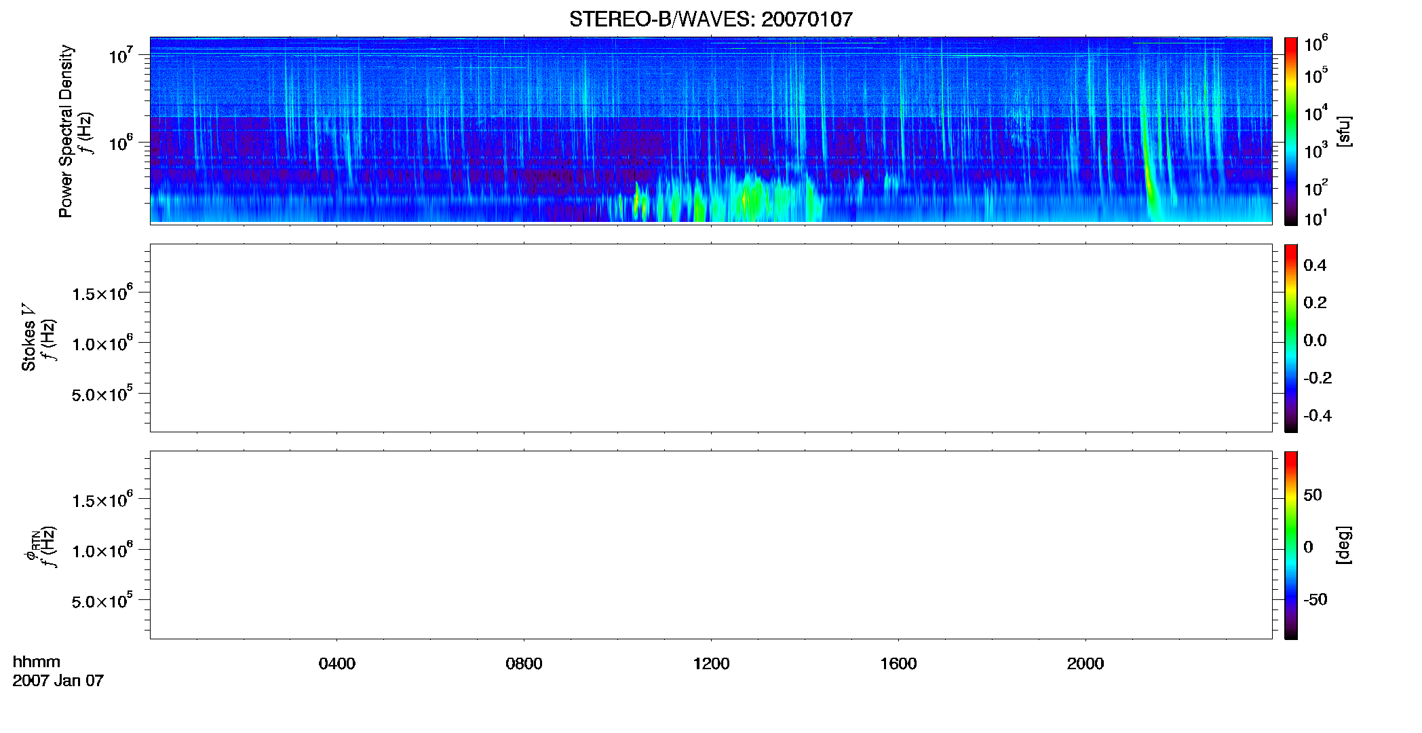Click the Stokes V colorbar

(1291, 338)
